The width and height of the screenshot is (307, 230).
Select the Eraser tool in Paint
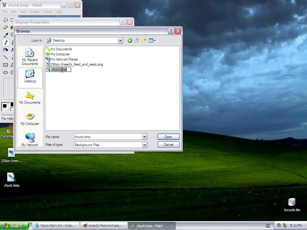coord(5,27)
